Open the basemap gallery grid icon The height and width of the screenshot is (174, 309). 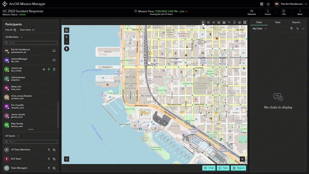click(x=245, y=22)
